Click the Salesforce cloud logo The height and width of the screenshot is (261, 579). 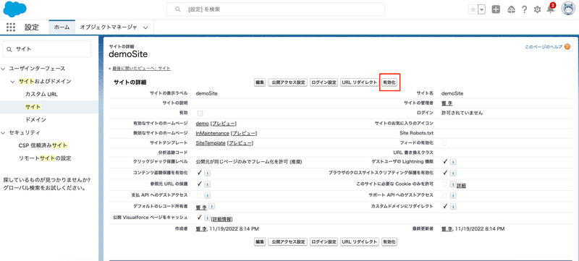pyautogui.click(x=14, y=9)
